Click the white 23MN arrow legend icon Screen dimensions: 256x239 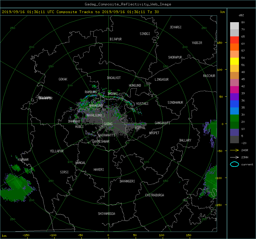[x=234, y=157]
